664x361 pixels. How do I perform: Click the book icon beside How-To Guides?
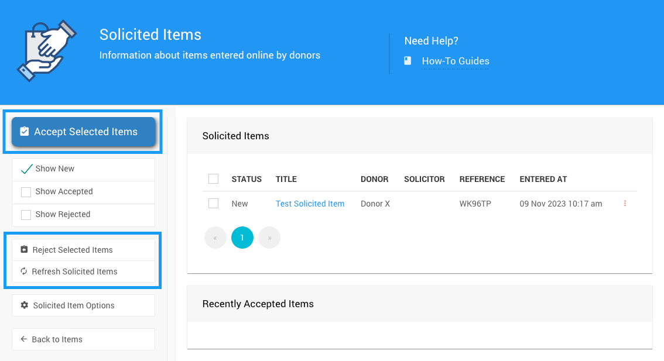pyautogui.click(x=408, y=61)
